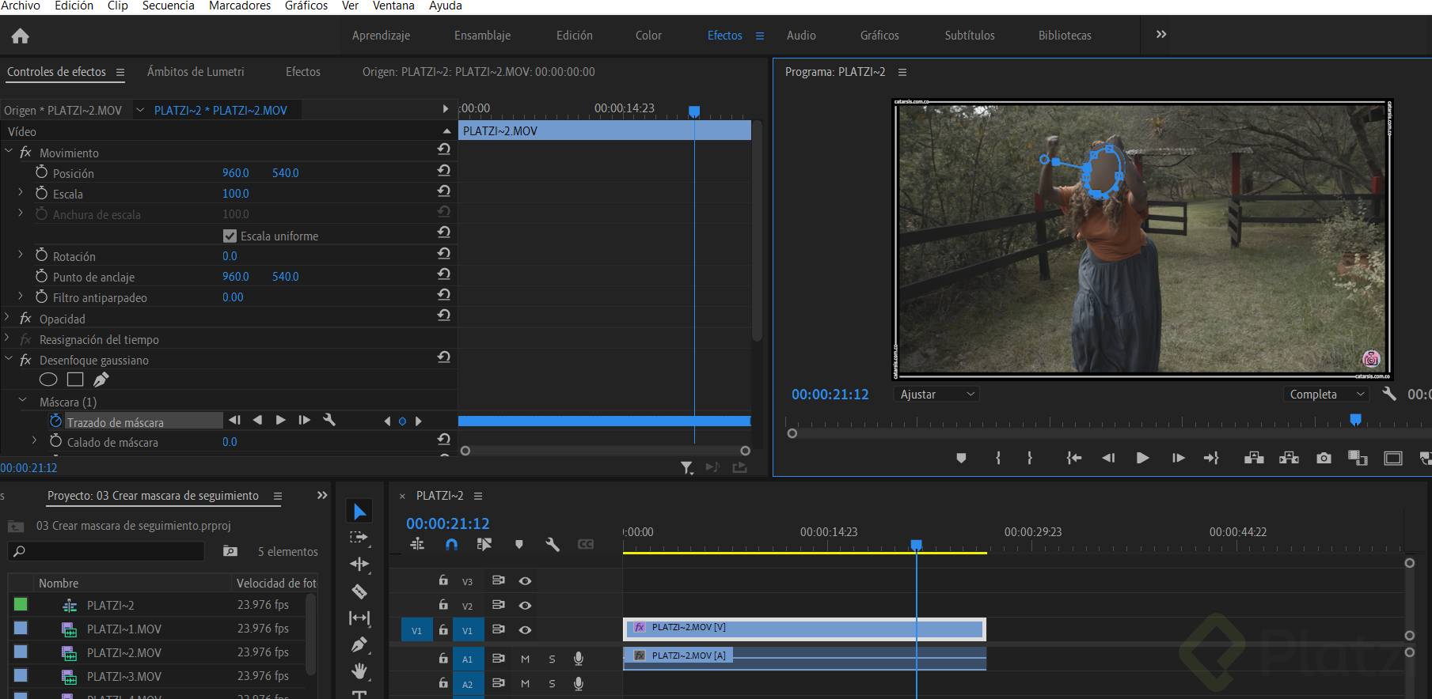Reset the Posición parameter
Viewport: 1432px width, 699px height.
point(444,171)
